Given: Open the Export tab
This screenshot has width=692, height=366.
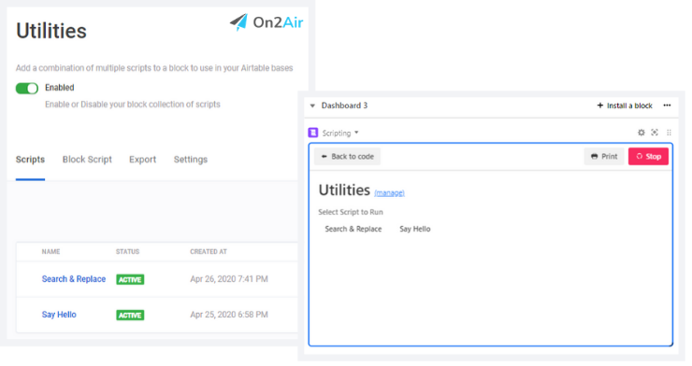Looking at the screenshot, I should click(x=142, y=160).
